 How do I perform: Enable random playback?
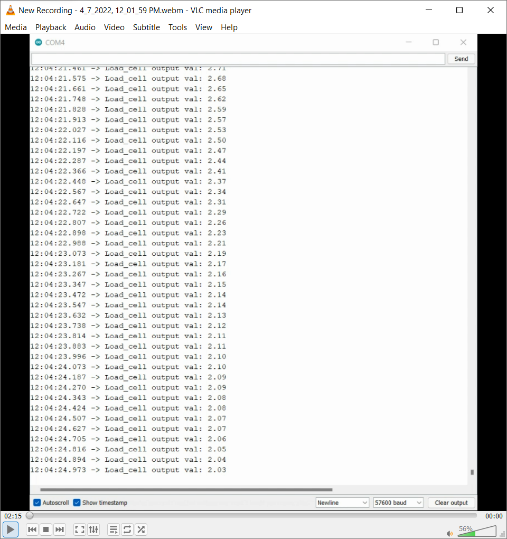tap(140, 529)
